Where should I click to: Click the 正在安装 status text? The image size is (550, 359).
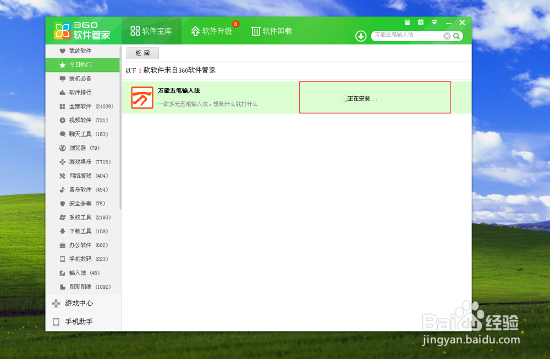[x=362, y=99]
